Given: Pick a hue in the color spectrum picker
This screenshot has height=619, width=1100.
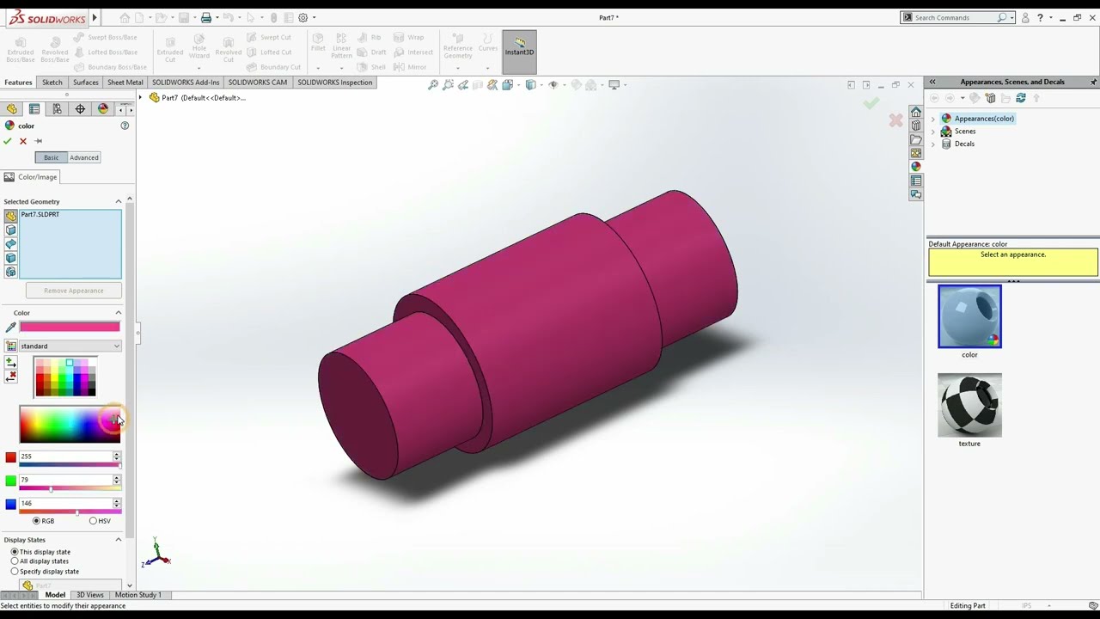Looking at the screenshot, I should (70, 424).
